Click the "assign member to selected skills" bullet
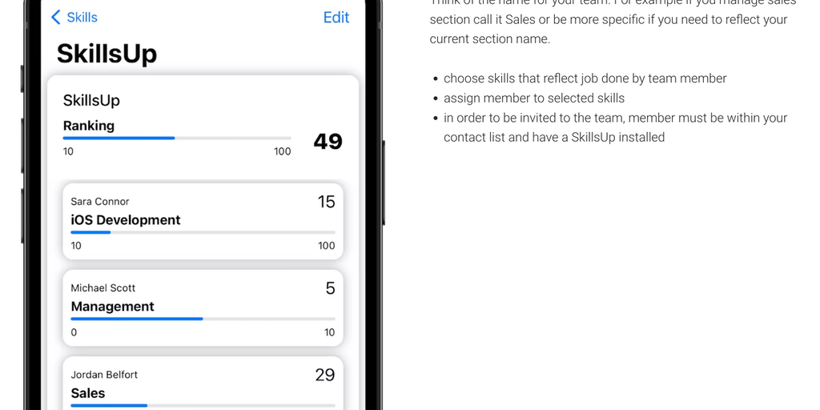 click(x=534, y=98)
